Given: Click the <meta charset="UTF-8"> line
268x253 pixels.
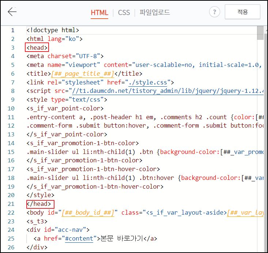Looking at the screenshot, I should tap(65, 56).
